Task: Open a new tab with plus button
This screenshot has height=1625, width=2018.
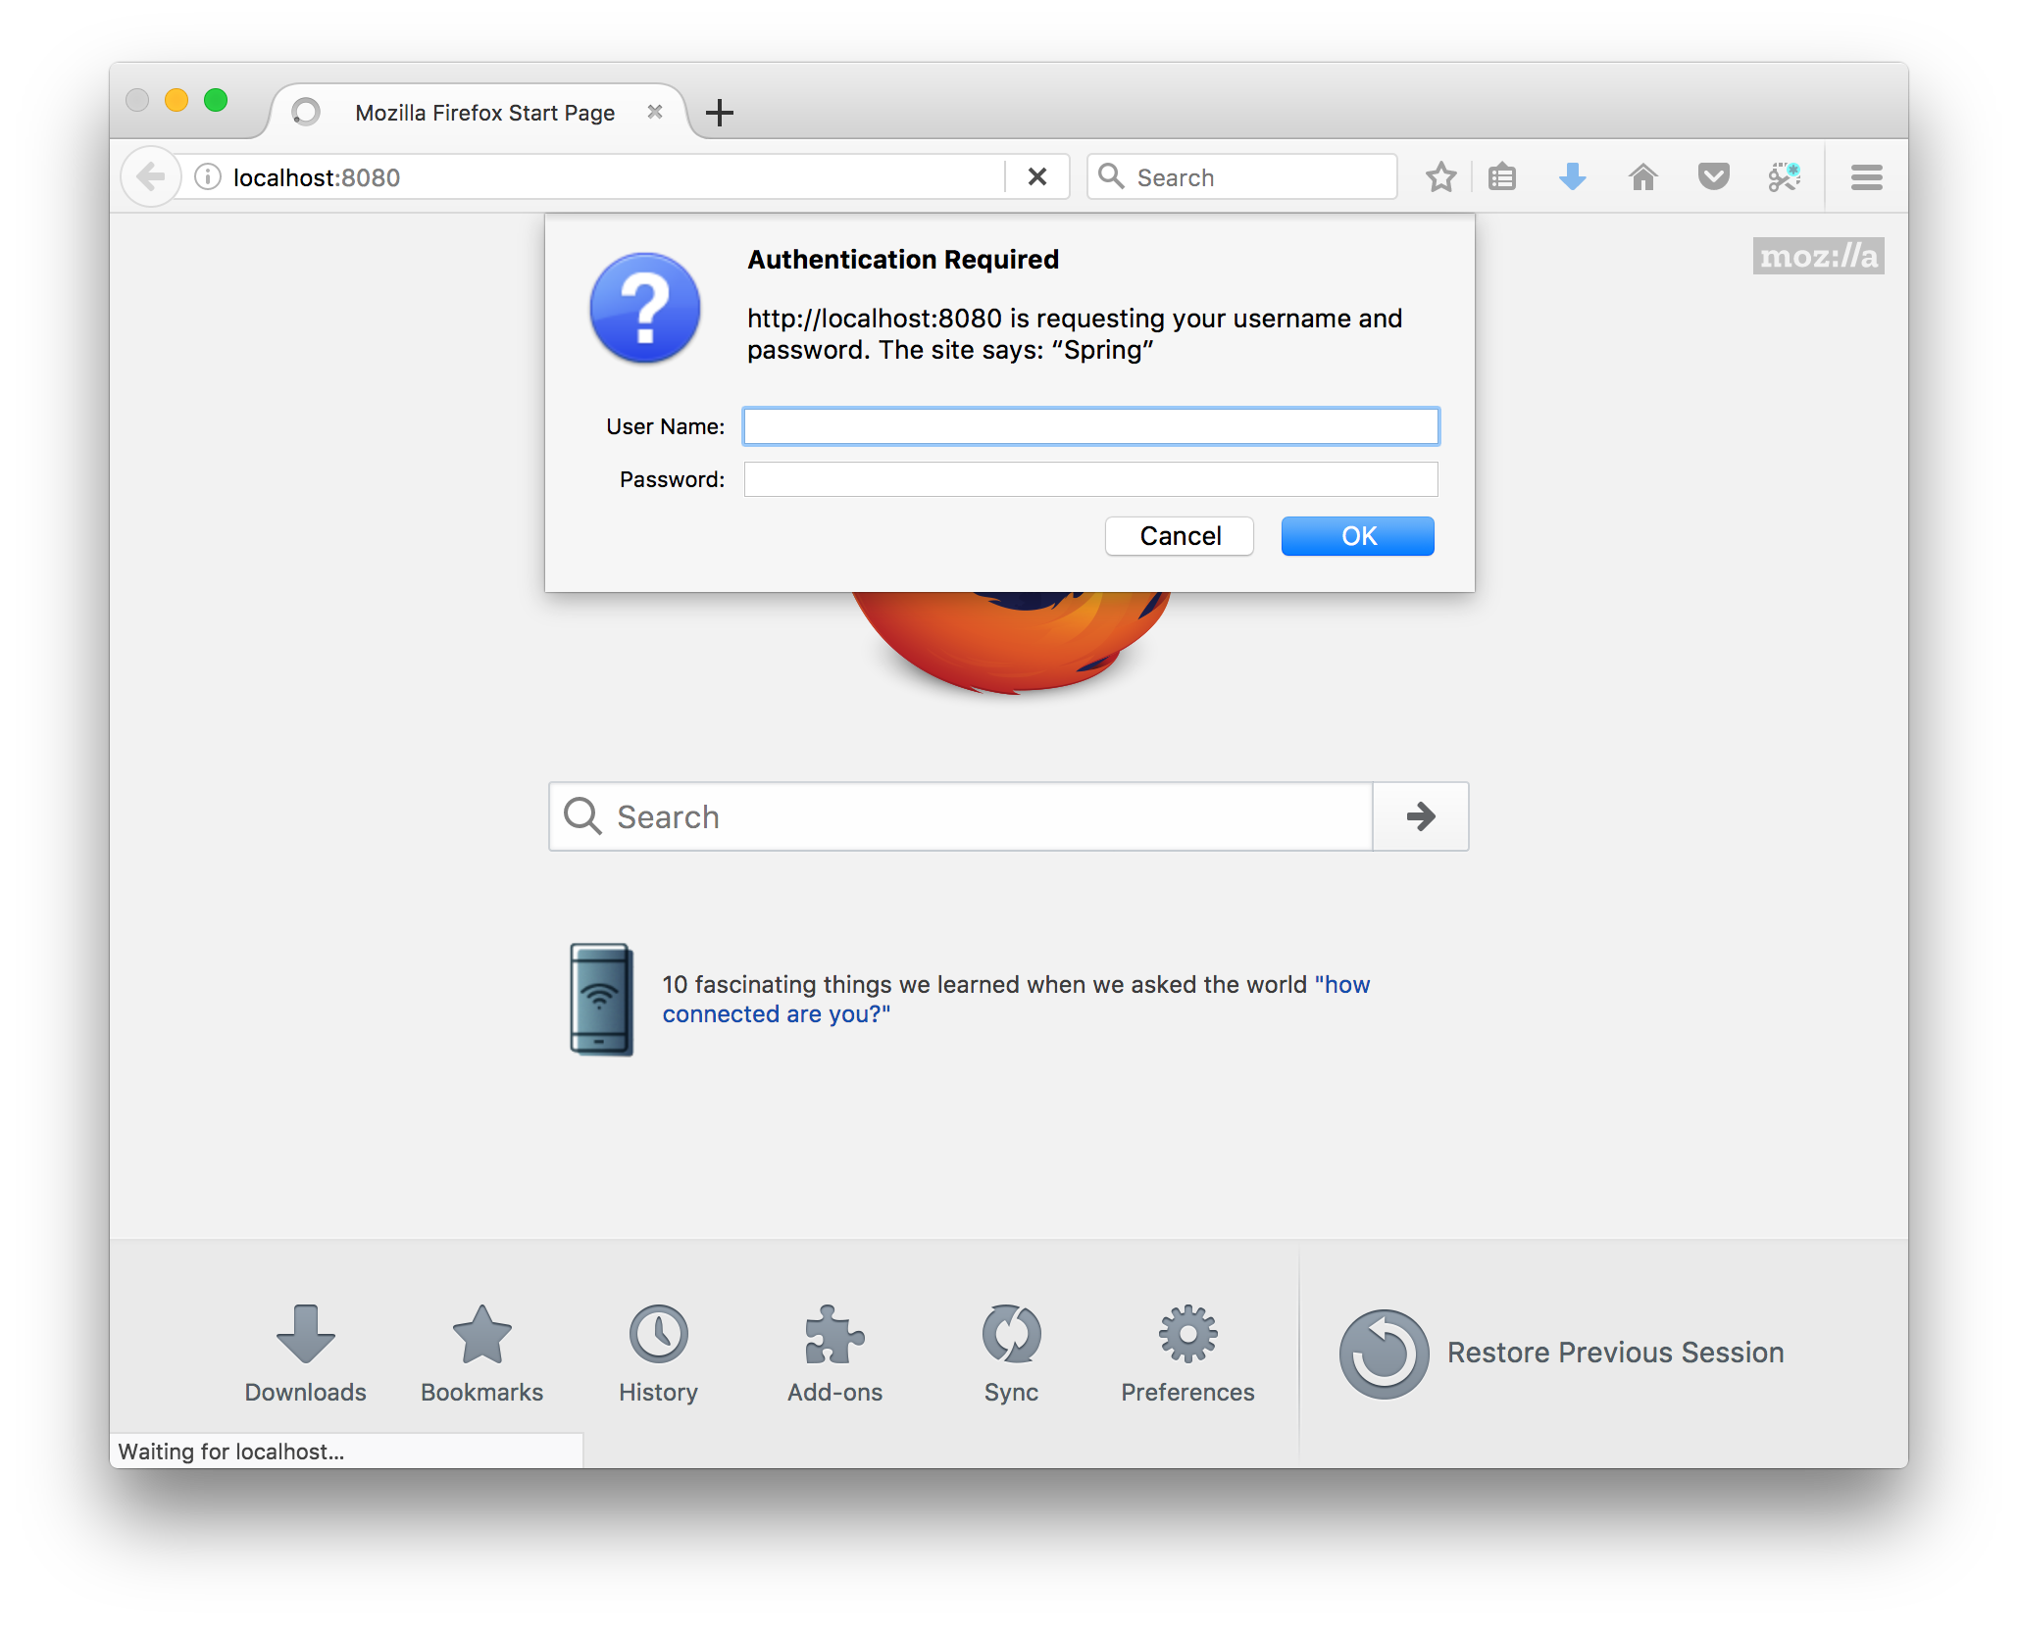Action: coord(720,113)
